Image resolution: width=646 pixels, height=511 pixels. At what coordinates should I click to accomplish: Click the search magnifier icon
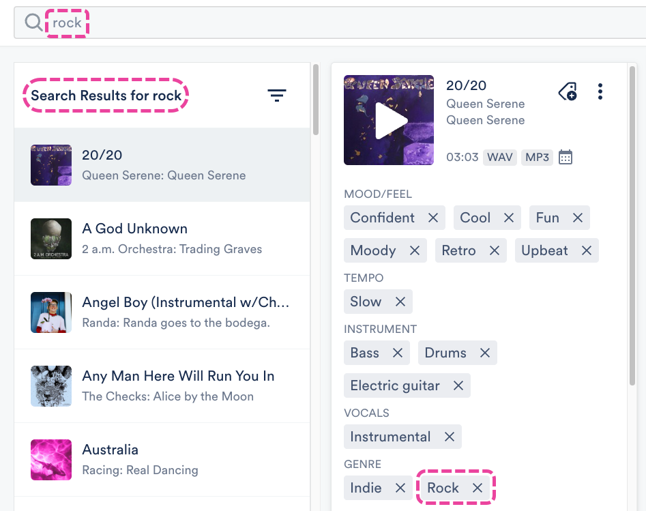point(33,23)
